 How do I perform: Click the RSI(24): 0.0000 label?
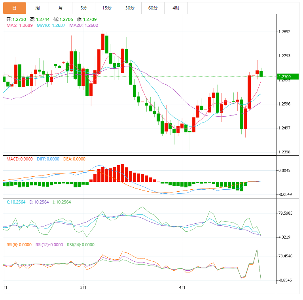click(x=81, y=245)
